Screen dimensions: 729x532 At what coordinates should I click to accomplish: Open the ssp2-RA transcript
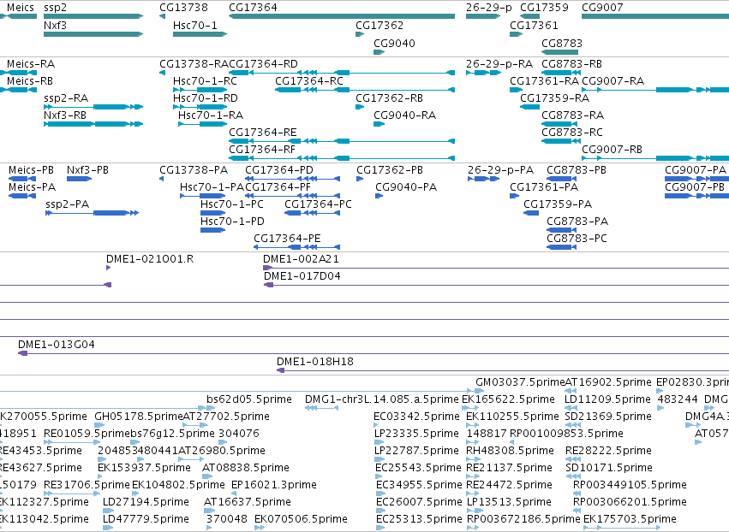[x=66, y=98]
